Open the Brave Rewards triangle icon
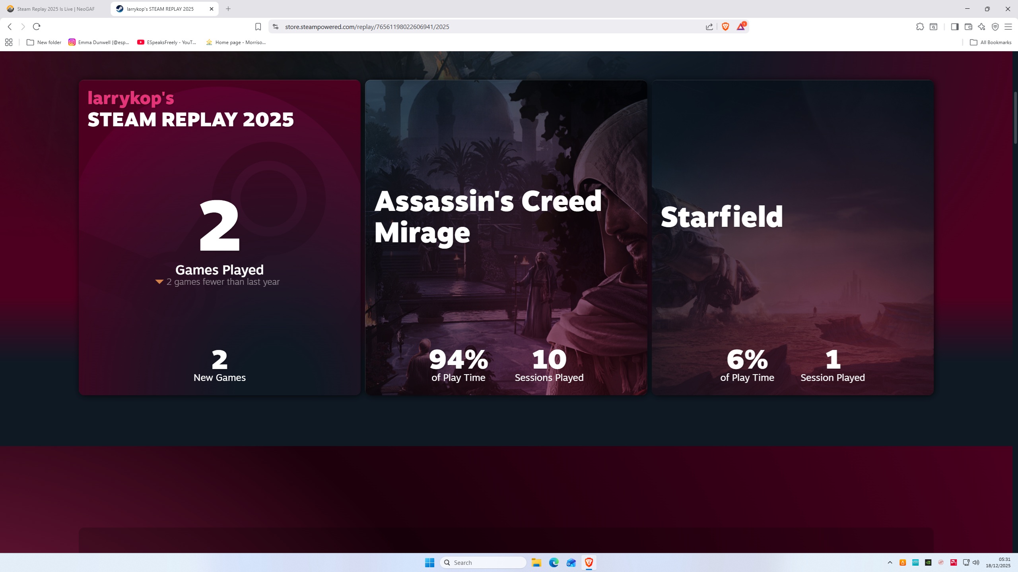The height and width of the screenshot is (572, 1018). pyautogui.click(x=741, y=27)
